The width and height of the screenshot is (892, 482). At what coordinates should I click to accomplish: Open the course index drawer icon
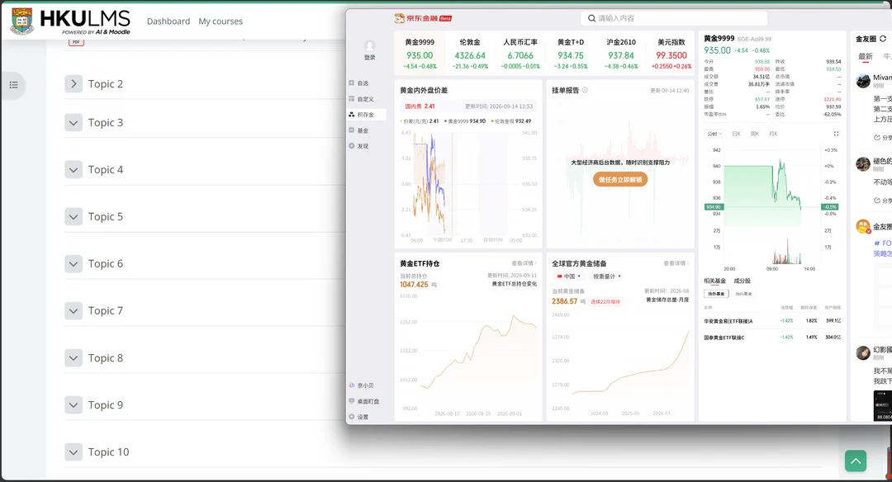14,85
